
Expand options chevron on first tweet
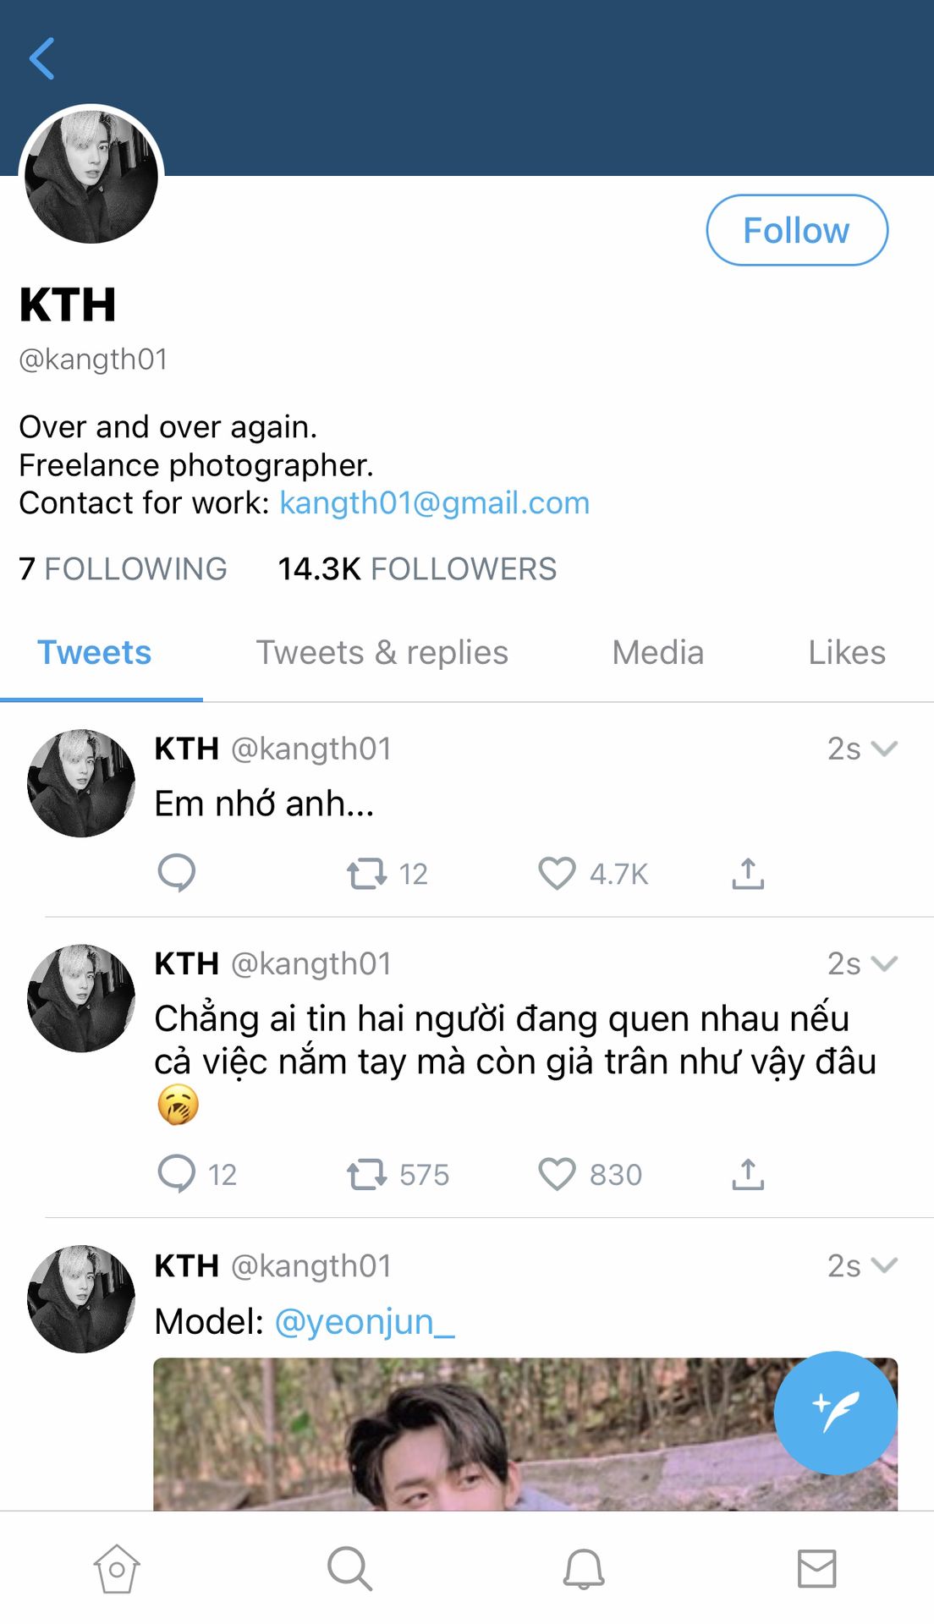[x=884, y=749]
